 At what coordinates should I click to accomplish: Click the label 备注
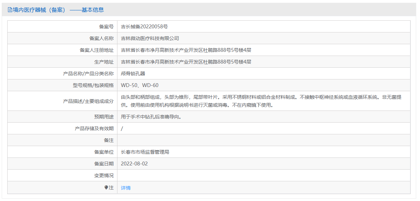click(109, 140)
